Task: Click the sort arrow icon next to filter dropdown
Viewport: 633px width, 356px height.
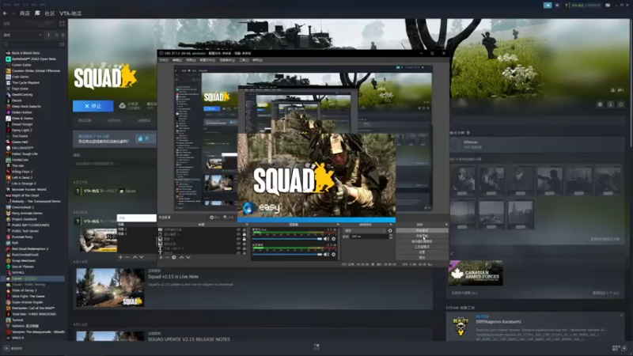Action: [x=49, y=35]
